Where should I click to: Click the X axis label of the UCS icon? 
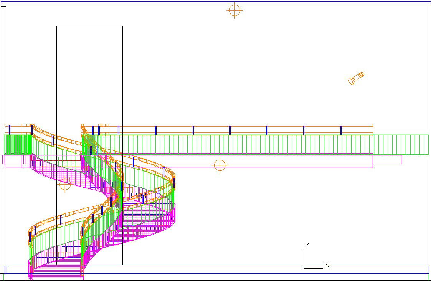[x=327, y=265]
